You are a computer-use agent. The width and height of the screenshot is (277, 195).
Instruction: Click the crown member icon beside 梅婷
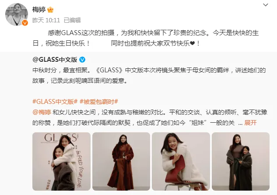50,10
